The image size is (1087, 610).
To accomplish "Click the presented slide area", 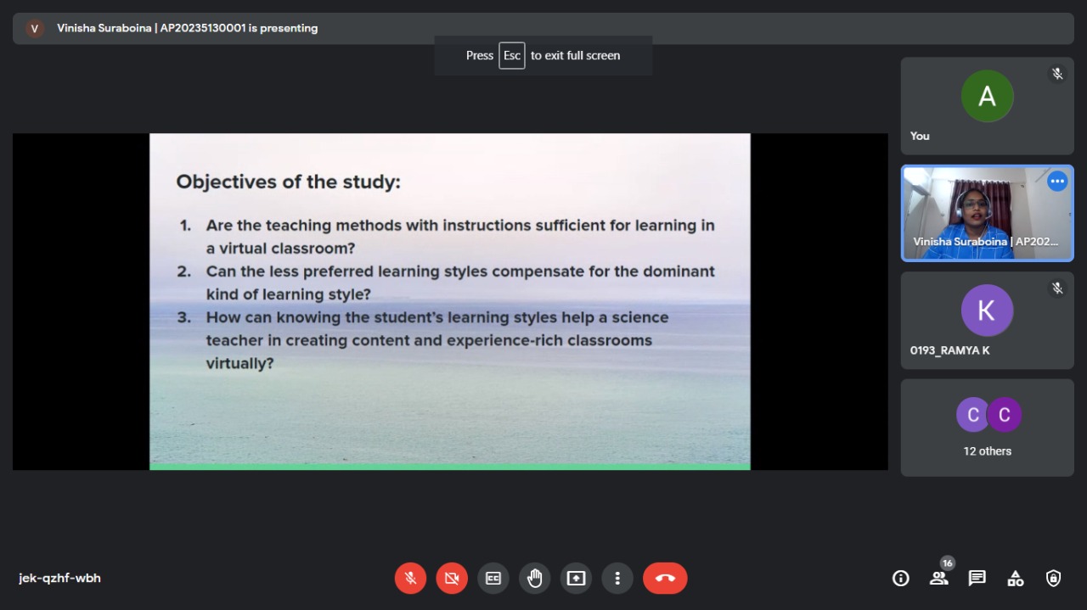I will click(x=450, y=301).
